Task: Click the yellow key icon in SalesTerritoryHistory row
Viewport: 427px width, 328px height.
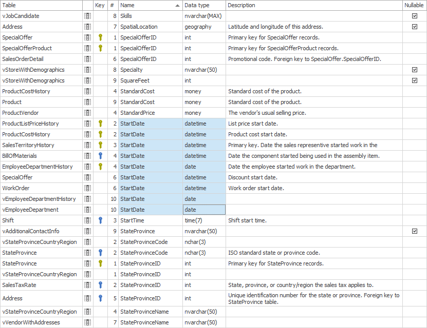Action: click(x=101, y=145)
